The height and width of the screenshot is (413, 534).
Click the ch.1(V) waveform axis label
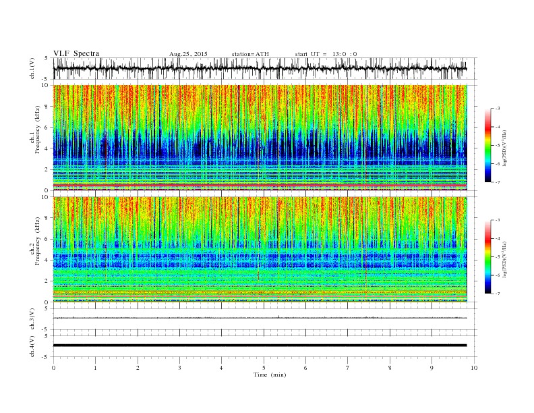pos(32,68)
